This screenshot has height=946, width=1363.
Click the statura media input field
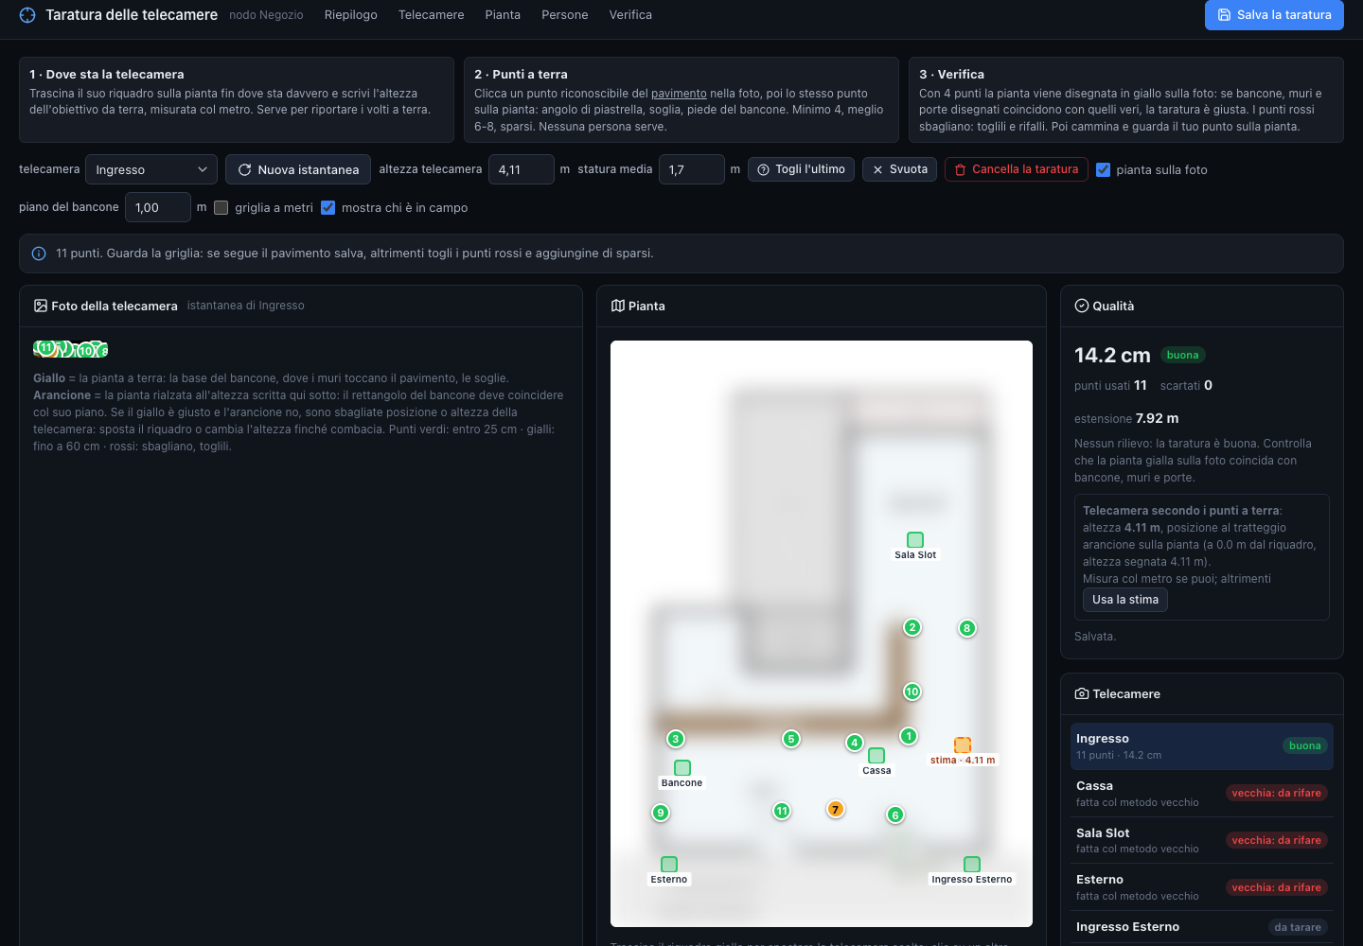pos(692,169)
